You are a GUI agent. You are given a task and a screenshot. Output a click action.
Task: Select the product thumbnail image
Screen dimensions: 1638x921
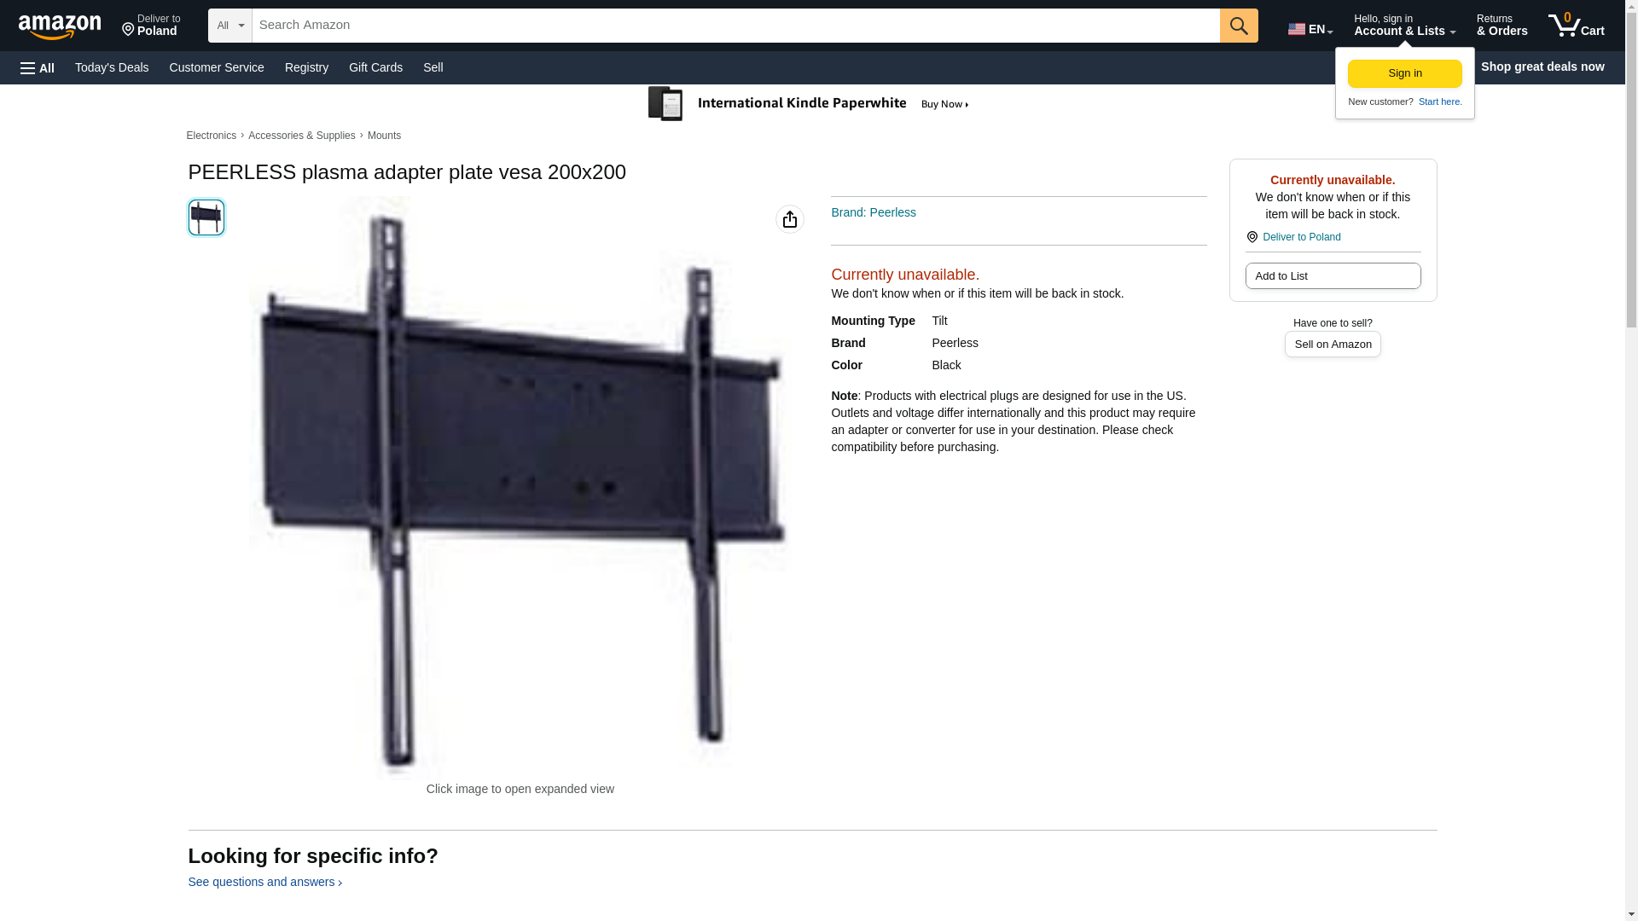pos(206,217)
